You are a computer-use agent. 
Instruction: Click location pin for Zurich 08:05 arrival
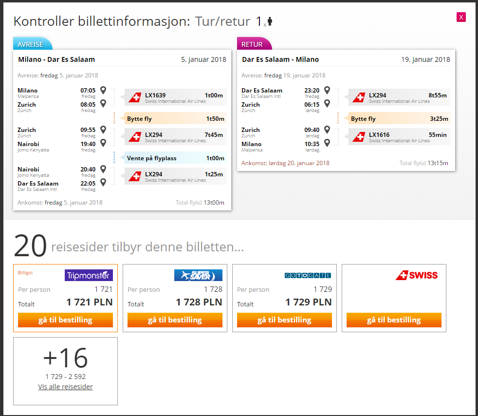pos(103,104)
